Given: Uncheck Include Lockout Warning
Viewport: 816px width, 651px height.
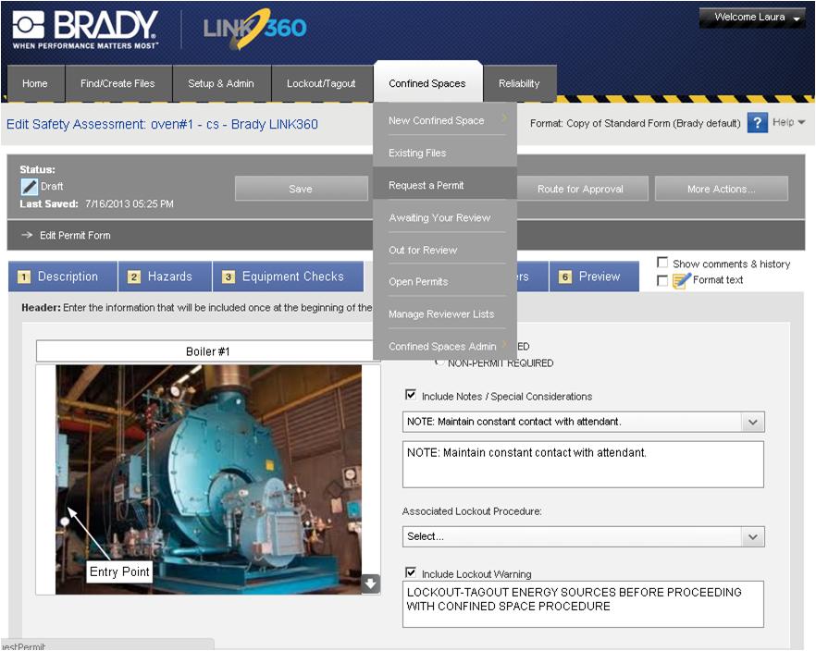Looking at the screenshot, I should (411, 572).
